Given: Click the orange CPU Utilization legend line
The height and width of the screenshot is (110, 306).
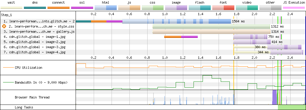Looking at the screenshot, I should tap(8, 68).
